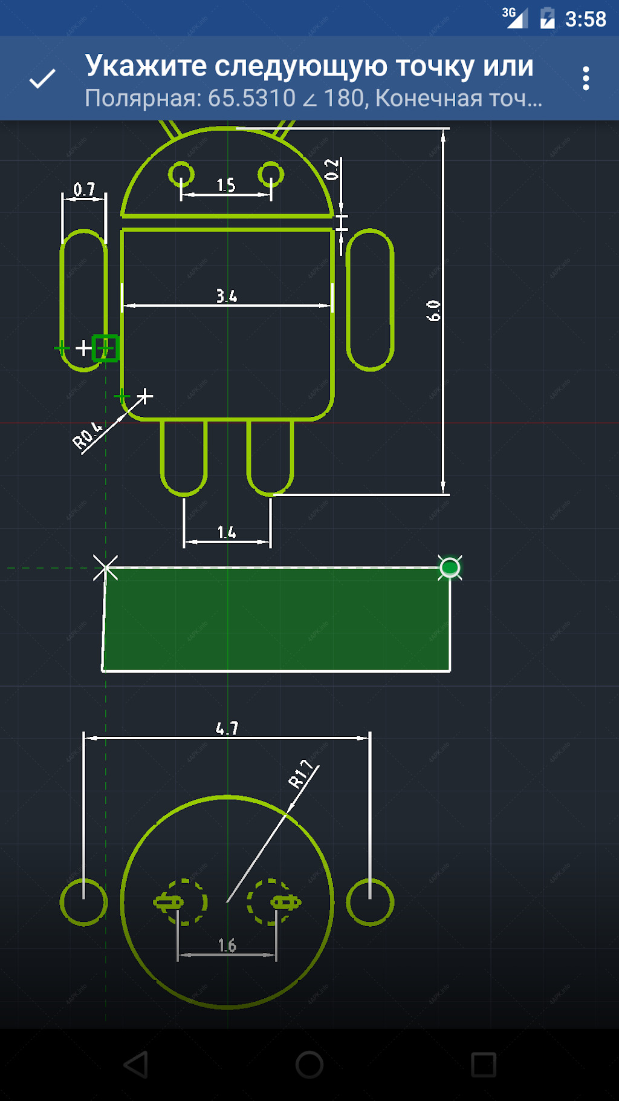Viewport: 619px width, 1101px height.
Task: Confirm the command with the checkmark icon
Action: coord(42,79)
